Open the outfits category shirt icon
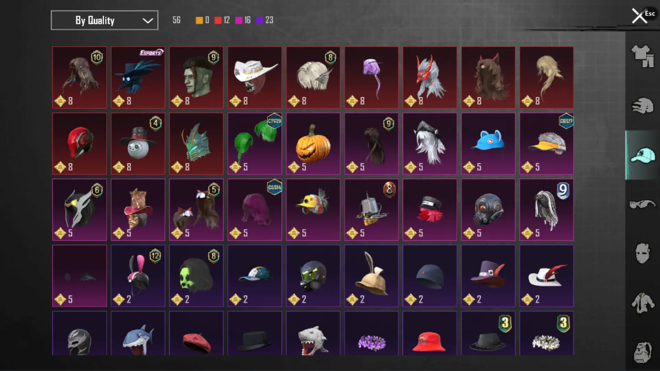This screenshot has height=371, width=660. coord(642,56)
